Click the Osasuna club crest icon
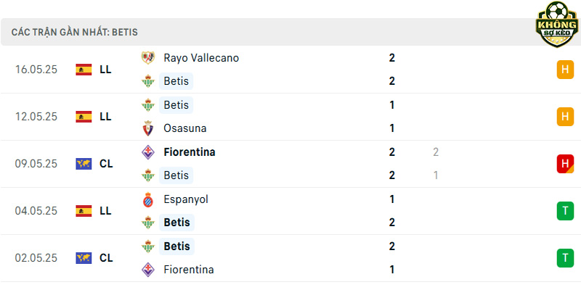 148,128
